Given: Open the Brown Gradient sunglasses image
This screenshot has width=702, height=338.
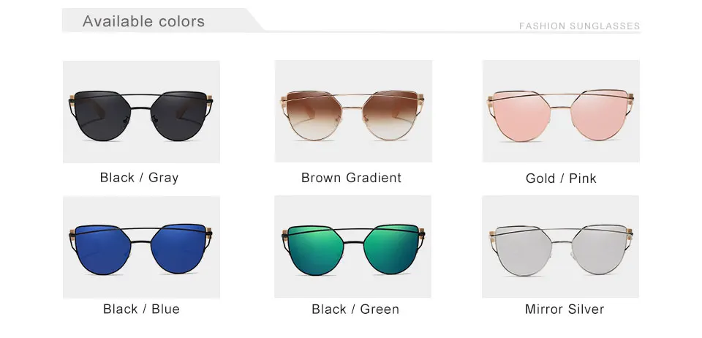Looking at the screenshot, I should point(353,111).
